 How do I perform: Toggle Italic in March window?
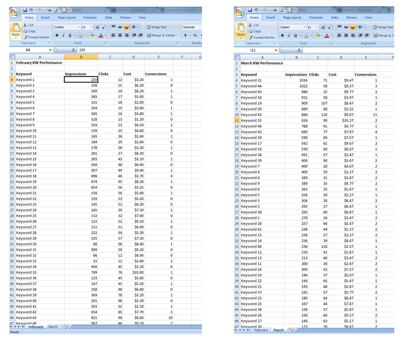pos(289,35)
